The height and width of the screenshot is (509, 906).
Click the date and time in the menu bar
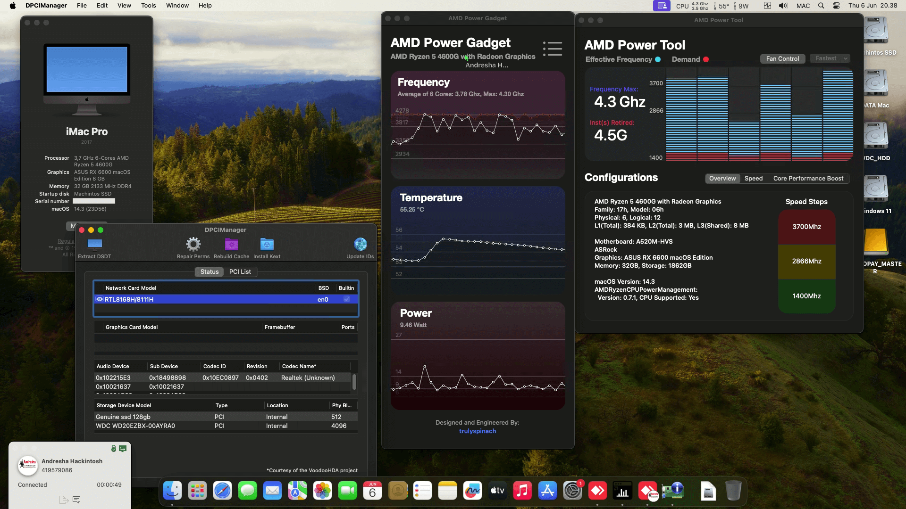point(872,6)
